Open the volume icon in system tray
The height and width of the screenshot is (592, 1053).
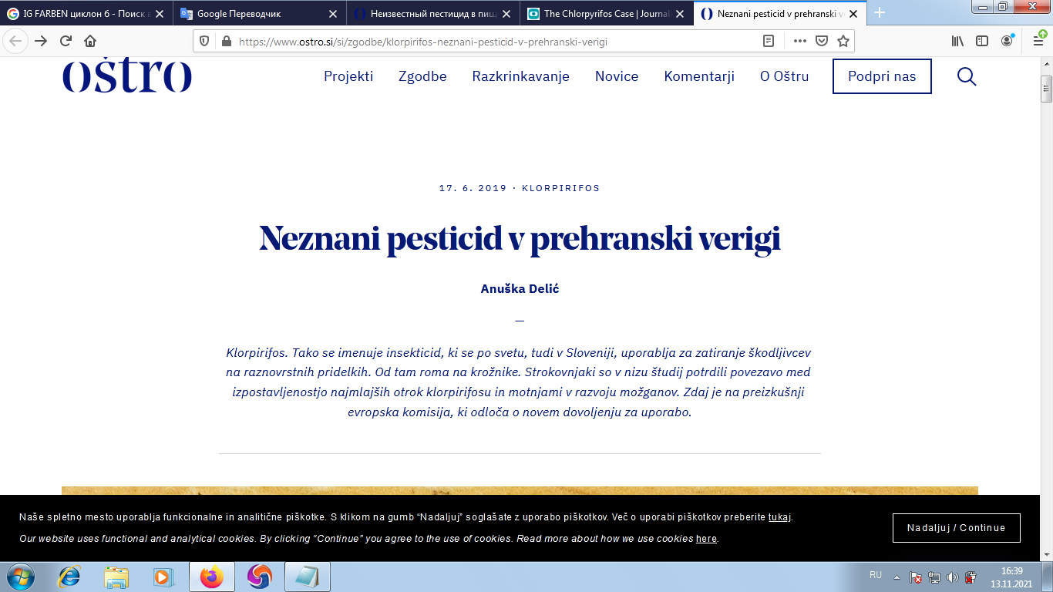point(952,577)
